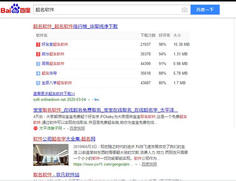The width and height of the screenshot is (236, 181).
Task: Click rank 2 badge beside 高分起名软件
Action: [38, 54]
